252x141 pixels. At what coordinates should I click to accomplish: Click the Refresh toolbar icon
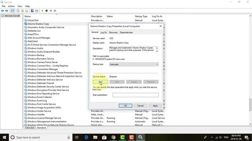[x=22, y=11]
